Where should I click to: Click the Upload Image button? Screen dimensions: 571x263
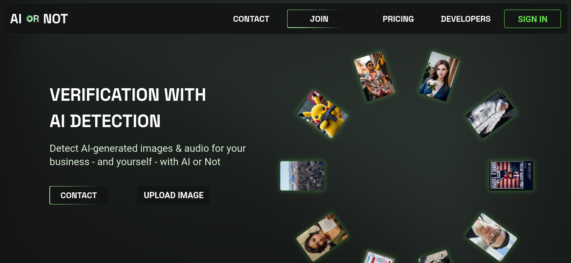point(173,195)
